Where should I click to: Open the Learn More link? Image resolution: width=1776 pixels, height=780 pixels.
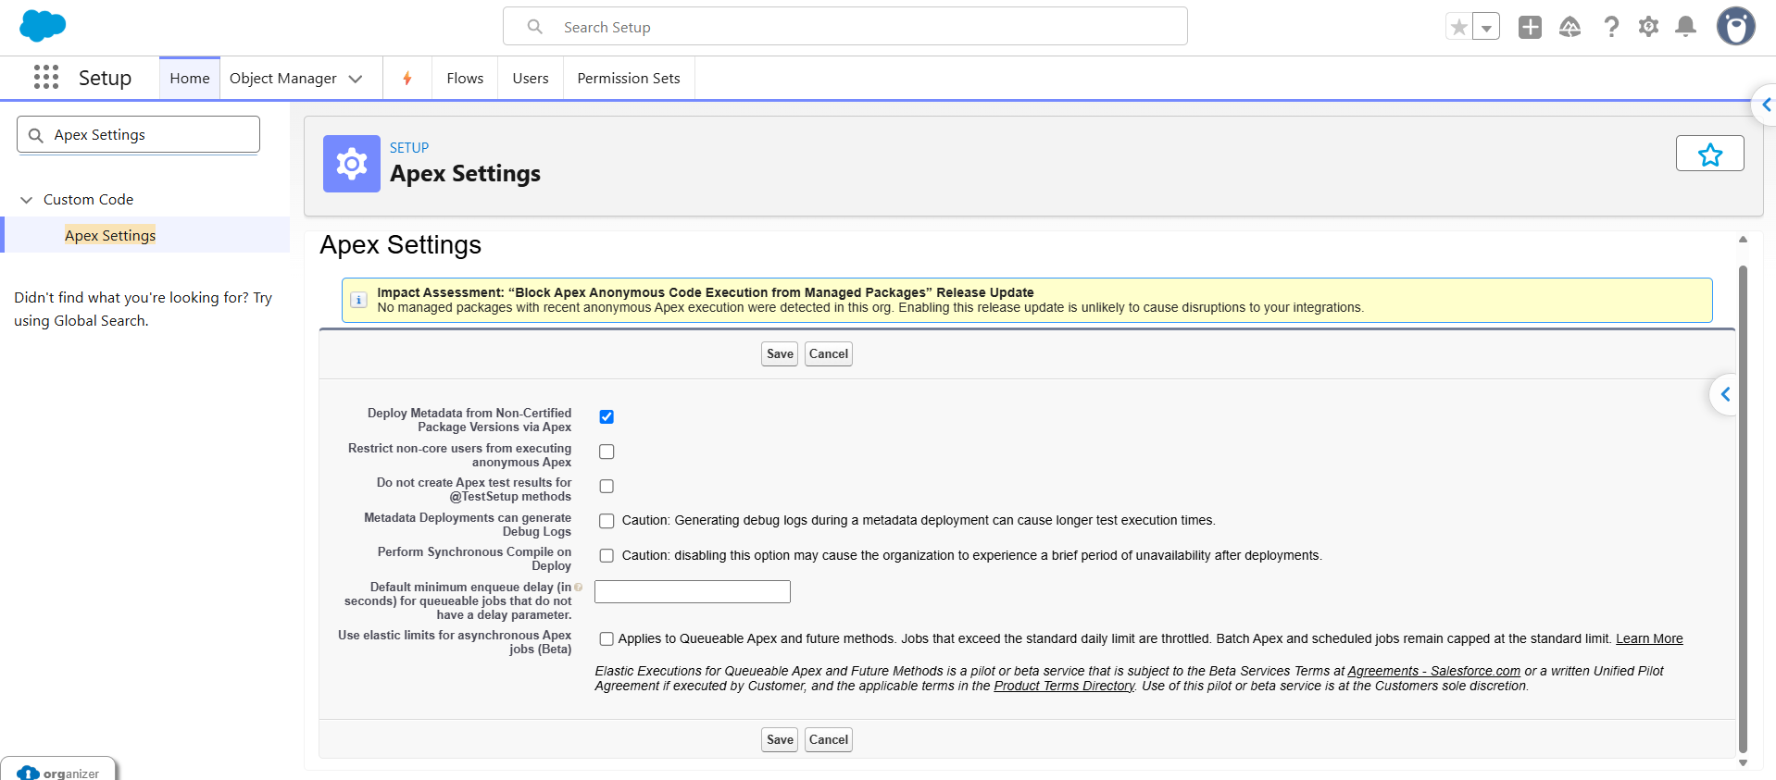coord(1649,638)
